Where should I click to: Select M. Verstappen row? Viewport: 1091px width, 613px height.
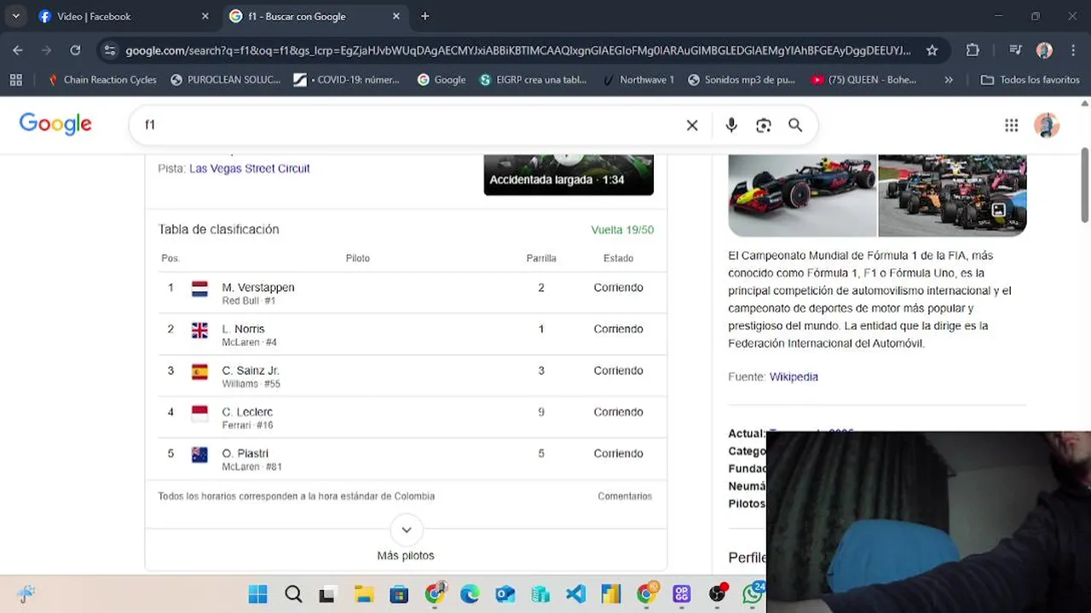point(406,293)
